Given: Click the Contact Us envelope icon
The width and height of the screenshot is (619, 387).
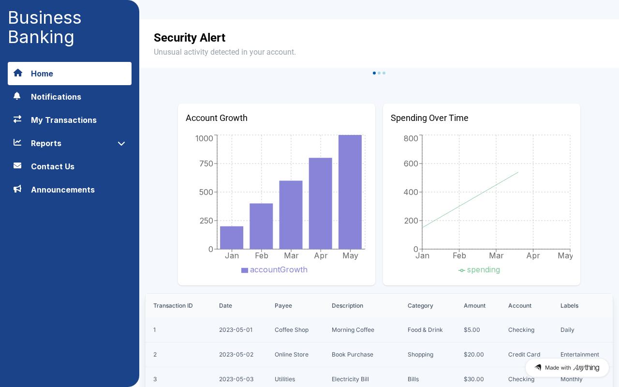Looking at the screenshot, I should click(x=17, y=166).
